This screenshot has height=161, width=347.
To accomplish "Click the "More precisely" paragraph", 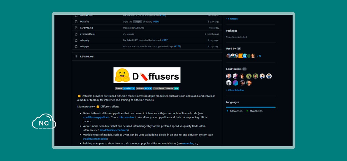I will coord(98,107).
